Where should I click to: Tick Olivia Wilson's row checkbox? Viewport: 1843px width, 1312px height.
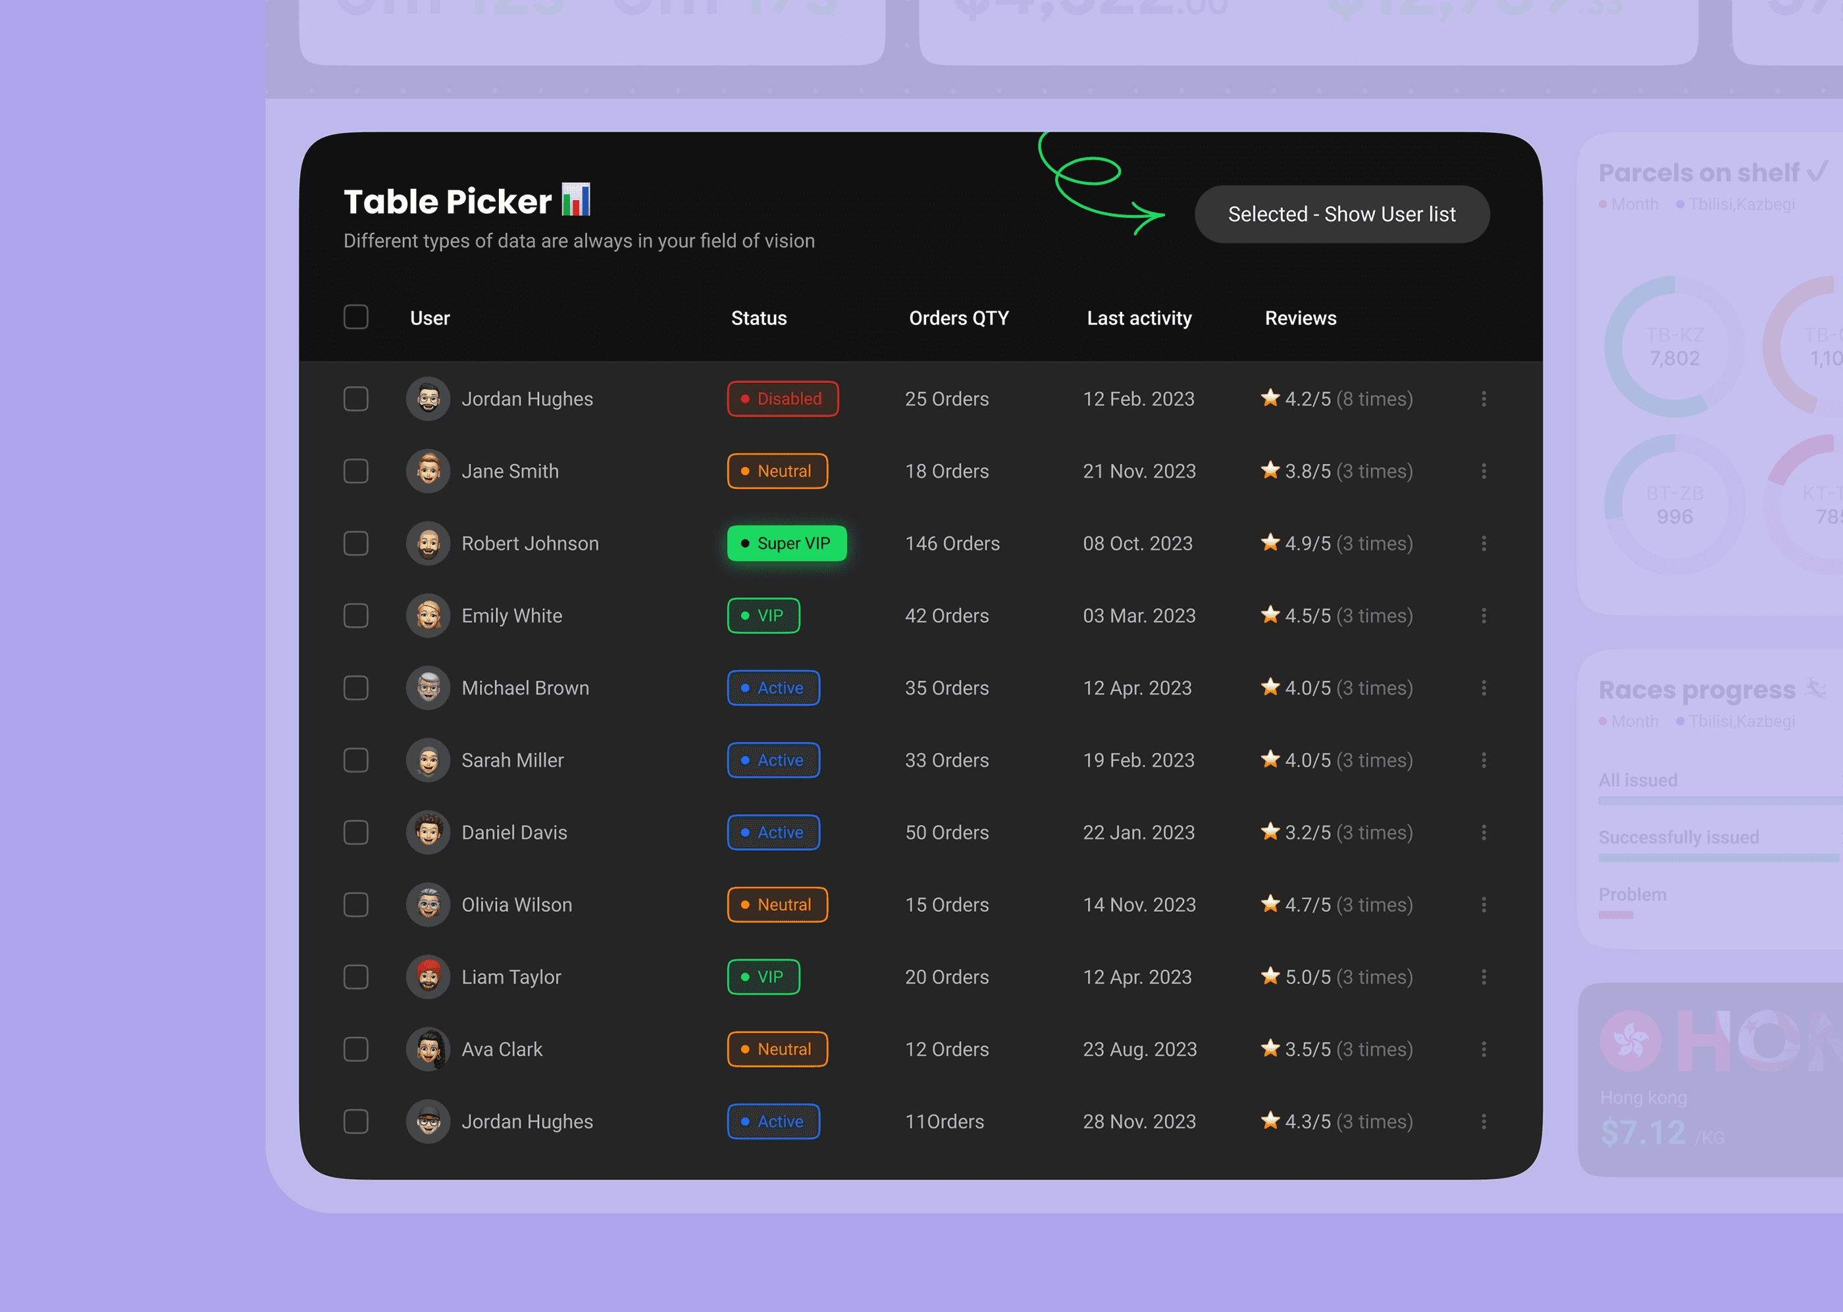point(355,905)
